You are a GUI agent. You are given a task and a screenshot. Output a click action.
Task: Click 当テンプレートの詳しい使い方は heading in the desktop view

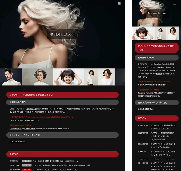tap(62, 135)
